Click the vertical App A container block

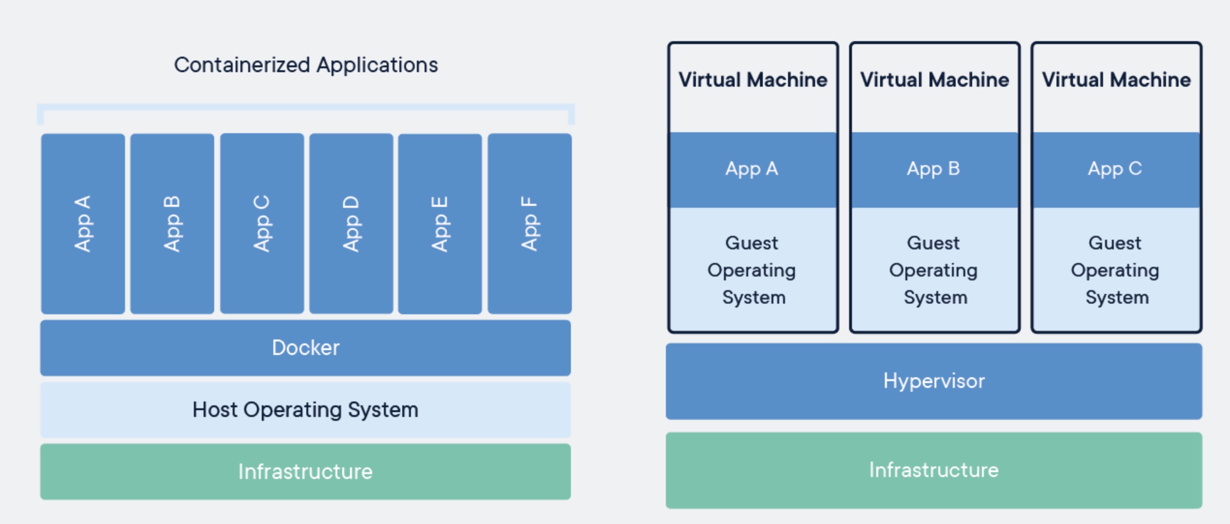[83, 224]
